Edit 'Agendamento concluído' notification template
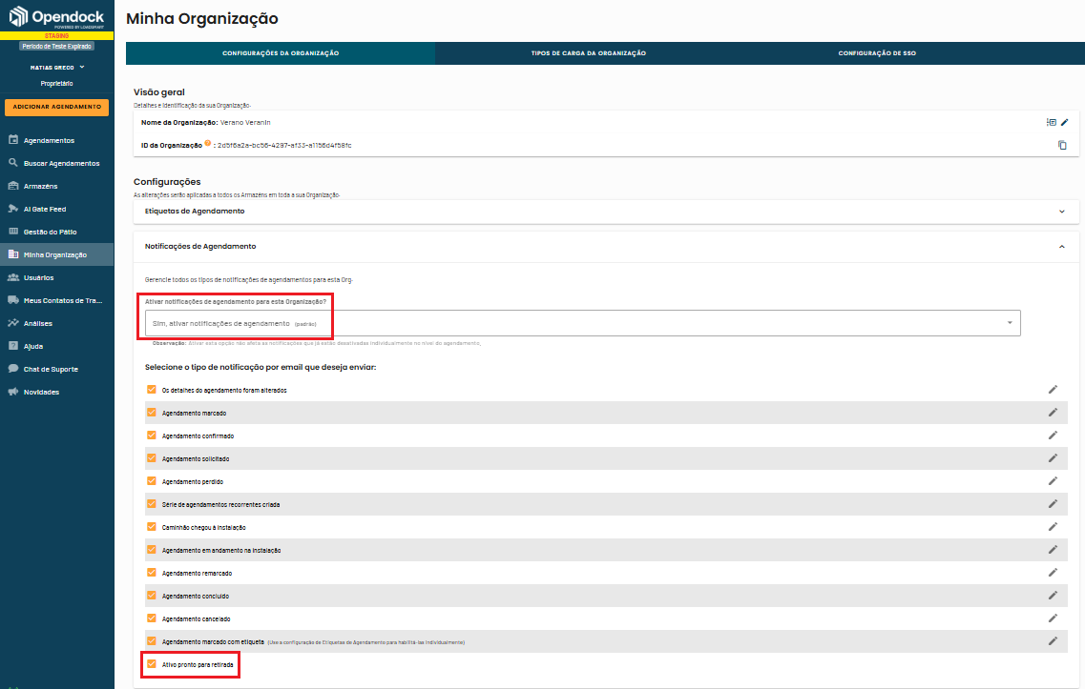This screenshot has height=689, width=1085. coord(1053,595)
